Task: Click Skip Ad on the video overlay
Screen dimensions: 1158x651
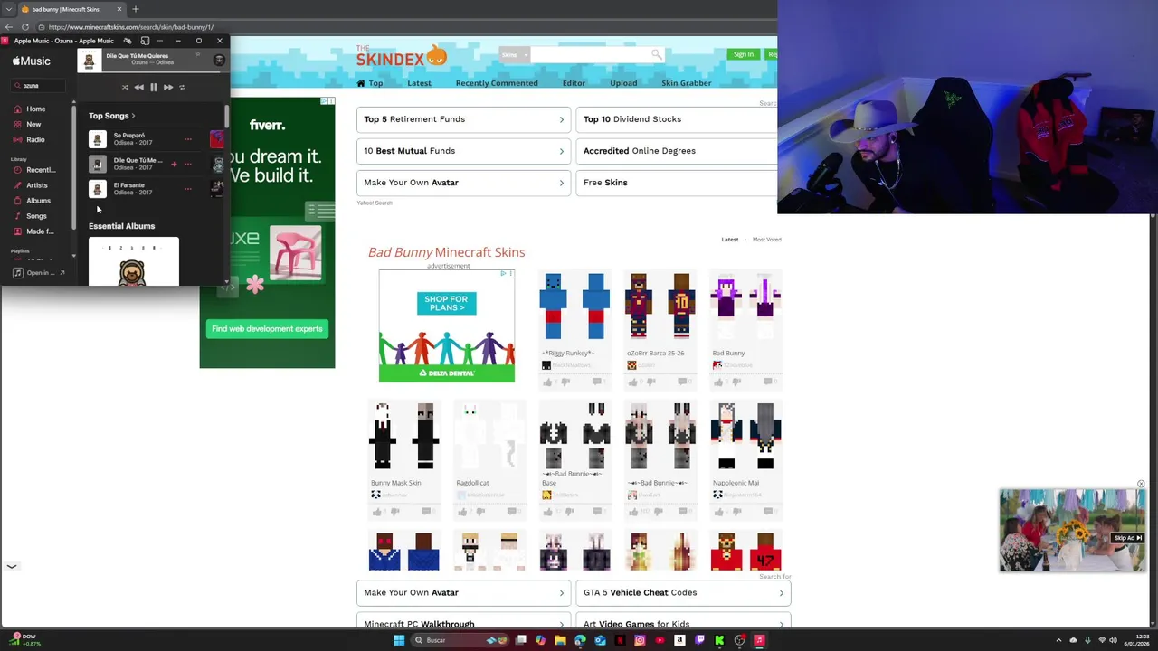Action: (x=1128, y=538)
